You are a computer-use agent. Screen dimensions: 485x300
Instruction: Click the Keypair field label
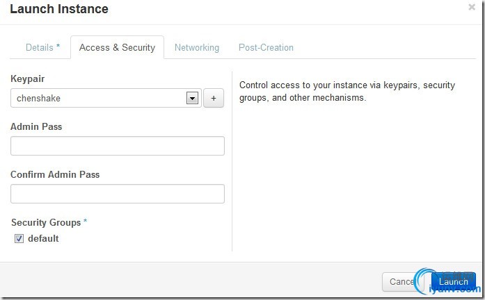pyautogui.click(x=28, y=79)
